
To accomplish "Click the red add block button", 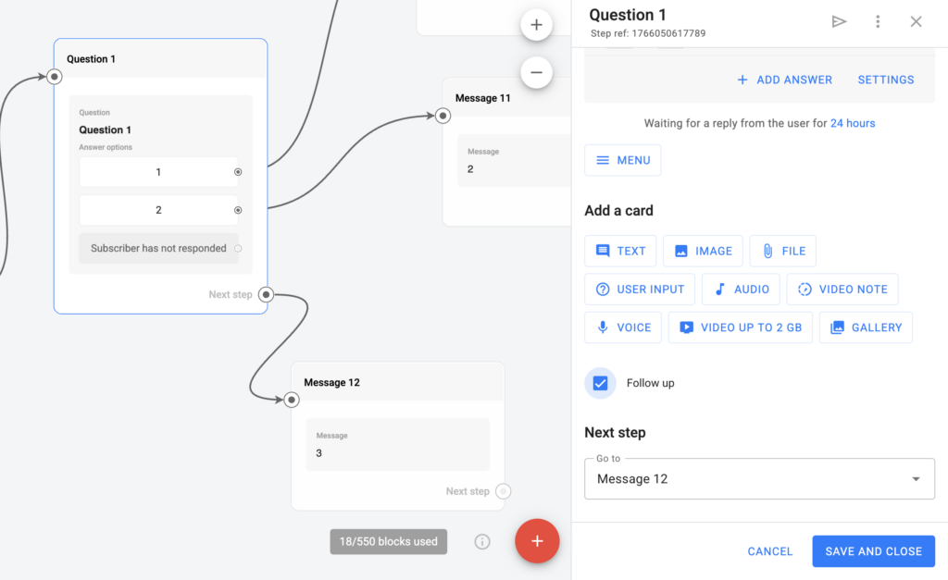I will tap(537, 540).
